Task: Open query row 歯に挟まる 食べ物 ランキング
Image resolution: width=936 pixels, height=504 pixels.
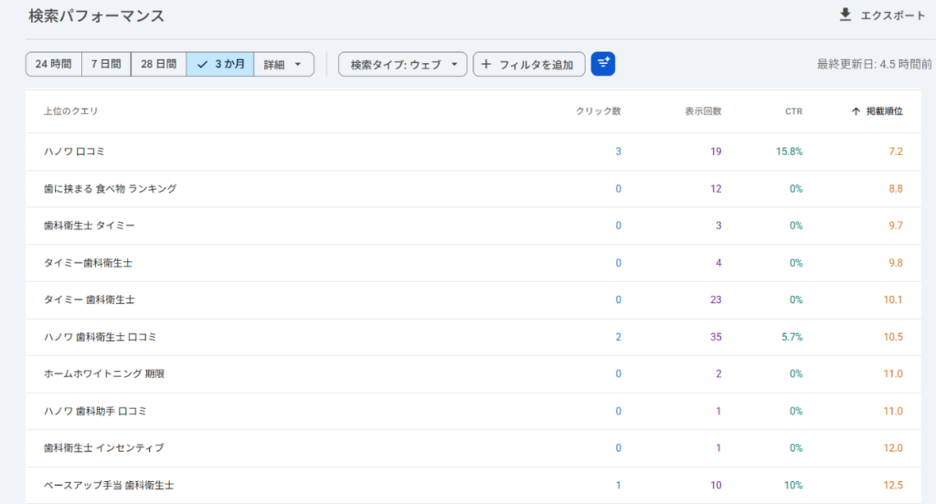Action: point(473,188)
